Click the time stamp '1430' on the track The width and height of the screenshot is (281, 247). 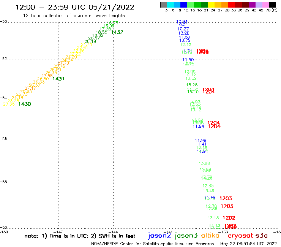tap(25, 104)
